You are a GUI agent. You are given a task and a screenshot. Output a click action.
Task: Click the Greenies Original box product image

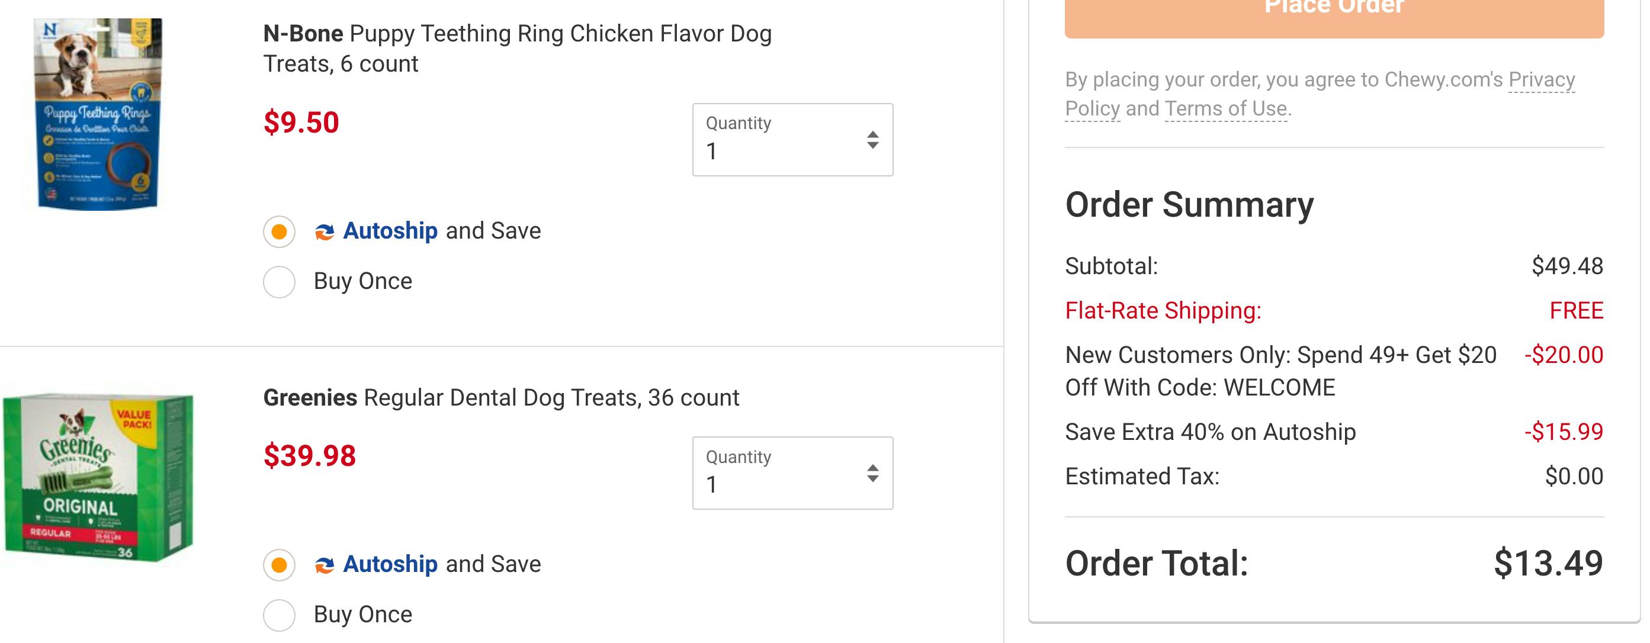tap(98, 477)
